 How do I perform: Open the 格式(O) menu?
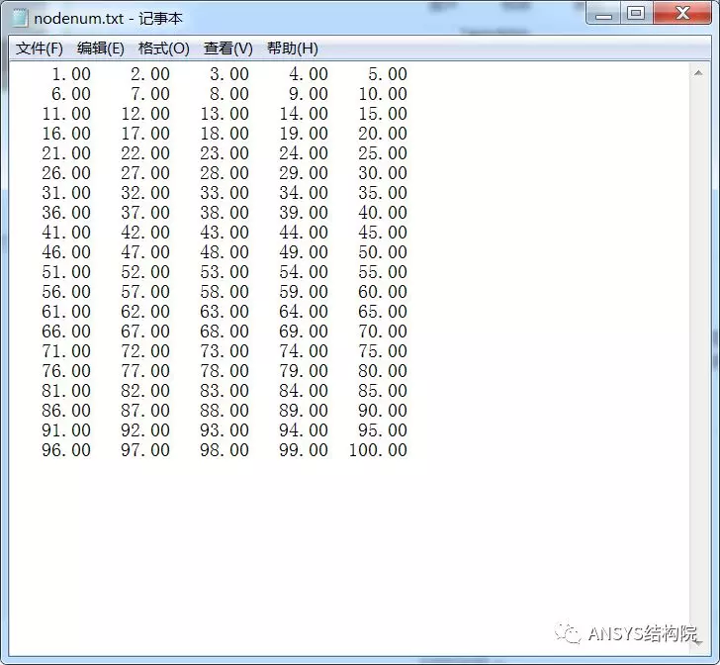[164, 48]
